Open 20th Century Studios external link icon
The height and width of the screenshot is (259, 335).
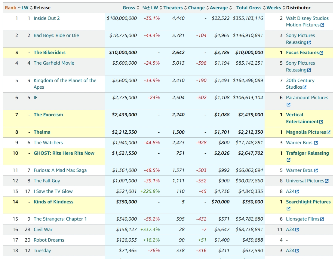(x=305, y=87)
